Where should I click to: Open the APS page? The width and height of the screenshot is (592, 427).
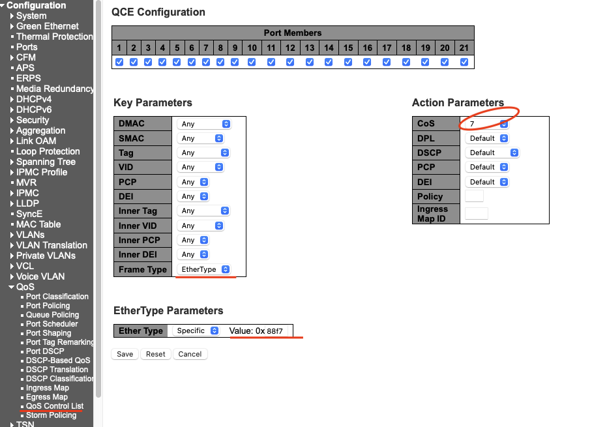coord(25,68)
